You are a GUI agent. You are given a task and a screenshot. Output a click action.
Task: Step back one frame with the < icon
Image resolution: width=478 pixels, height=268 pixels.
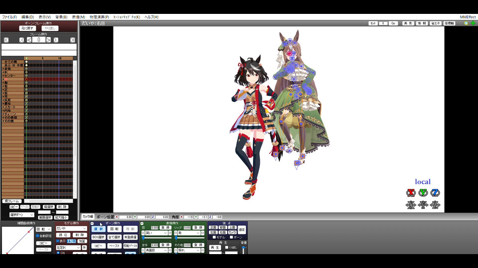(x=29, y=40)
